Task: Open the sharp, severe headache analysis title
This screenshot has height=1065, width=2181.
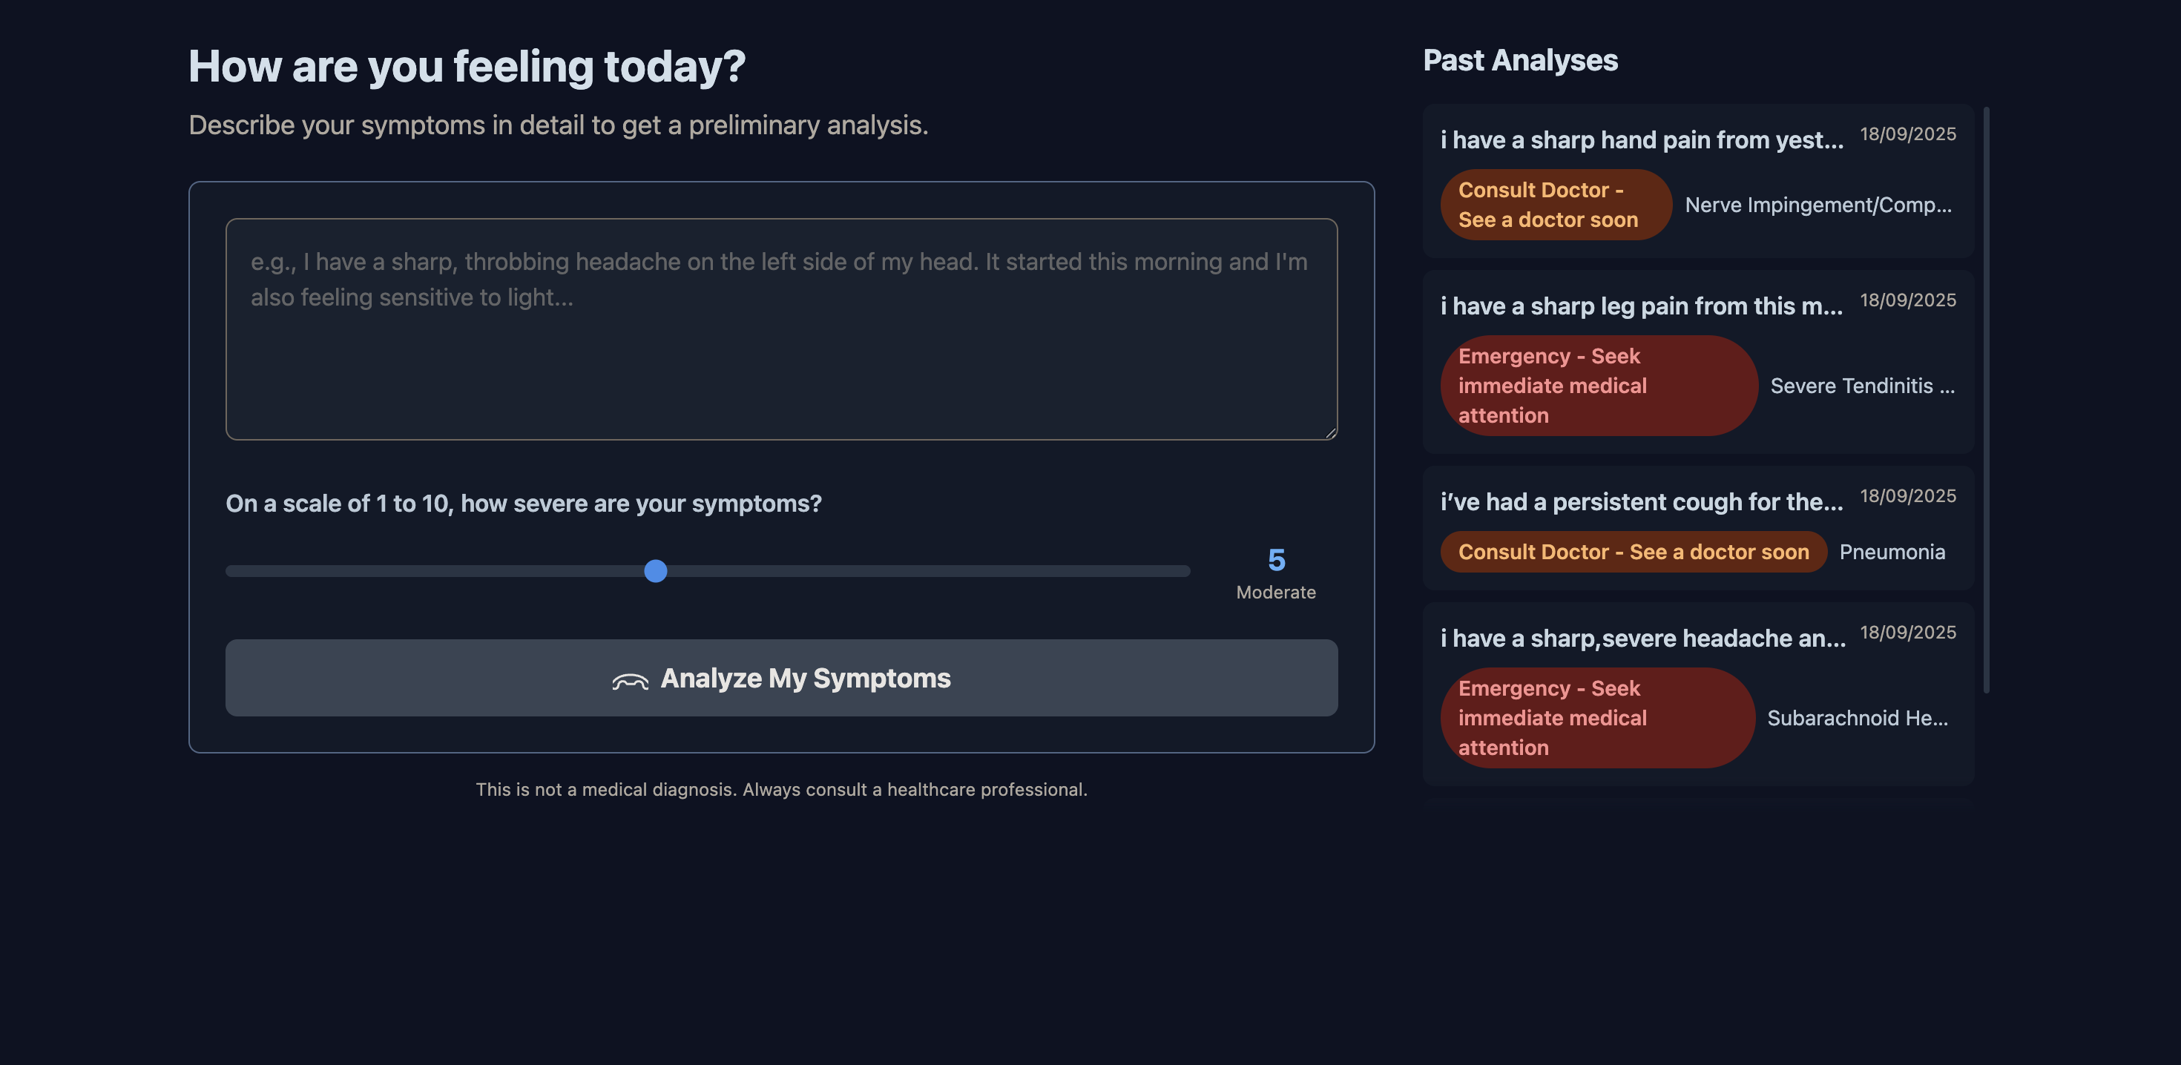Action: tap(1642, 638)
